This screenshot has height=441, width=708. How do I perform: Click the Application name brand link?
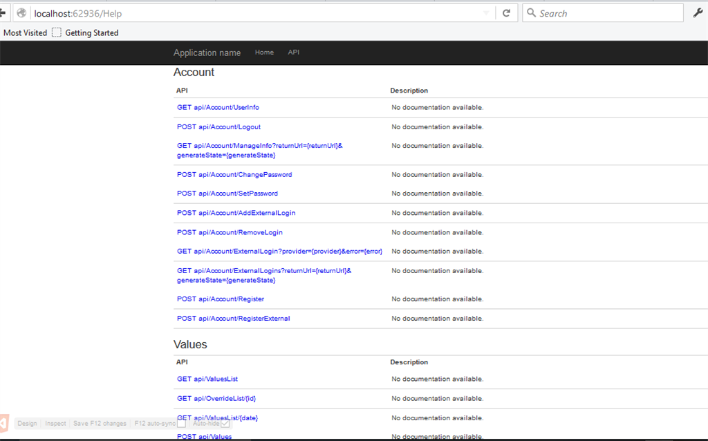tap(207, 53)
